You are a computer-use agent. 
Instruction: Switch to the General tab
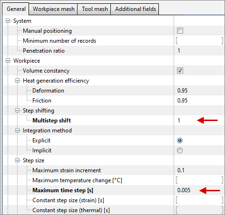16,9
